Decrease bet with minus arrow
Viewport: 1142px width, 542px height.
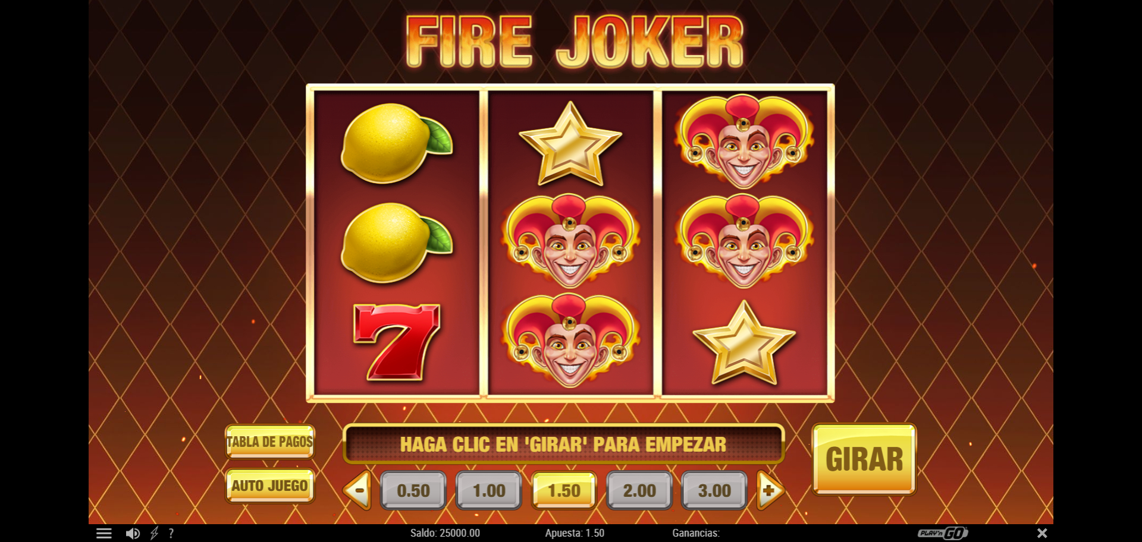358,490
